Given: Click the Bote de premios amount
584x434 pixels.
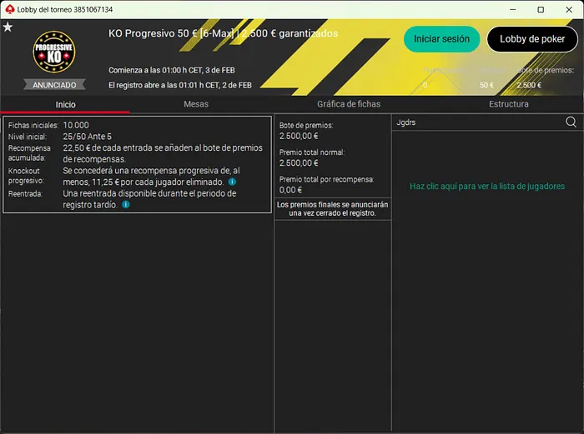Looking at the screenshot, I should coord(298,135).
